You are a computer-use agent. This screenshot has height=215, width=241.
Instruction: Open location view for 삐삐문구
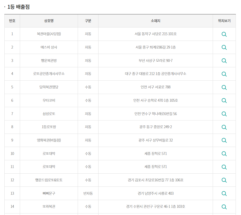click(x=224, y=193)
